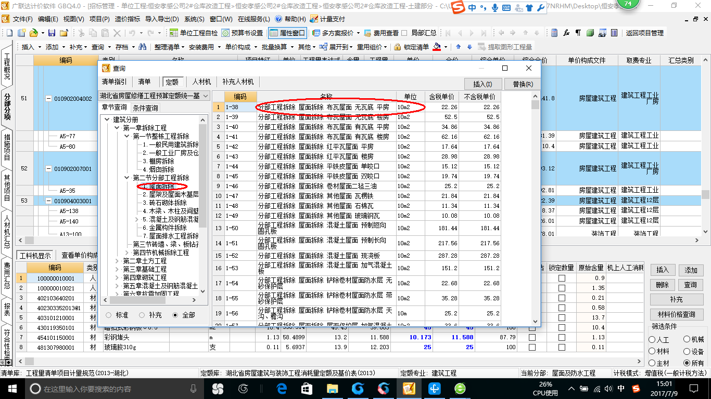Click the 替换(R) button
711x399 pixels.
click(x=523, y=84)
